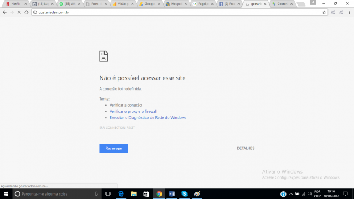Switch to the Netflix tab

15,4
